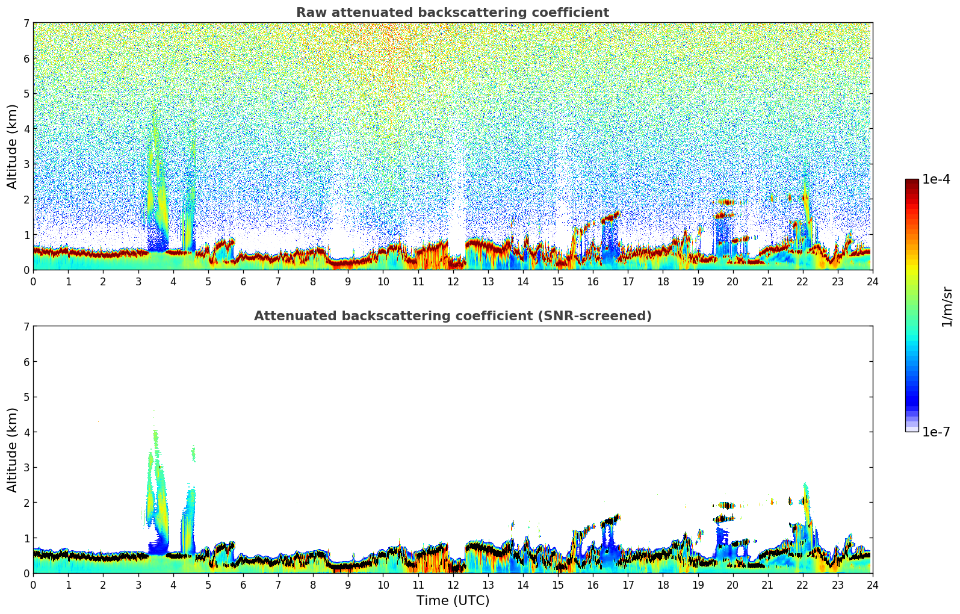Select altitude tick "1" on the SNR-screened plot
The image size is (960, 614).
pyautogui.click(x=26, y=538)
